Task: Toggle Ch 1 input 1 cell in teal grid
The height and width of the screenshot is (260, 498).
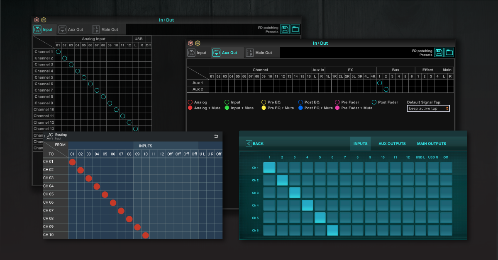Action: 269,167
